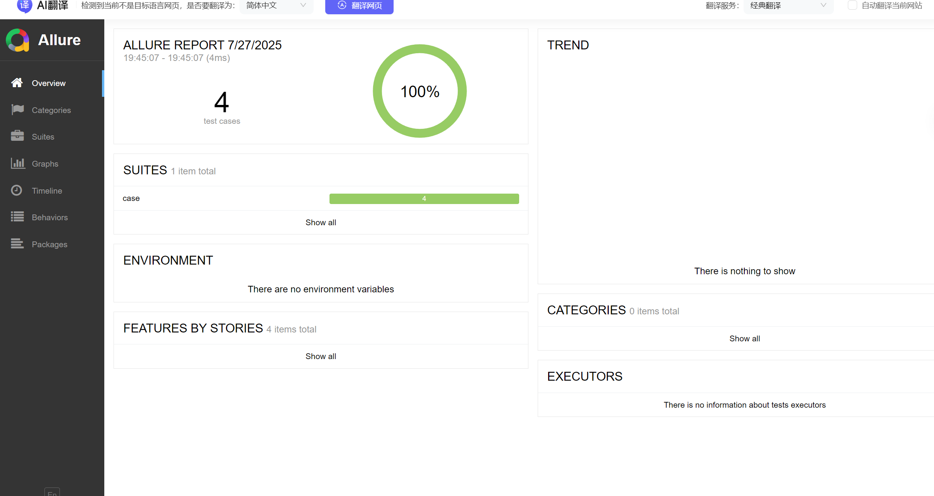Image resolution: width=934 pixels, height=496 pixels.
Task: Click the FEATURES BY STORIES heading
Action: (x=193, y=328)
